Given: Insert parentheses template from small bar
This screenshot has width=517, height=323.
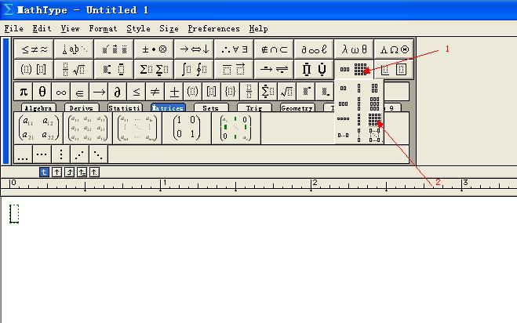Looking at the screenshot, I should [192, 92].
